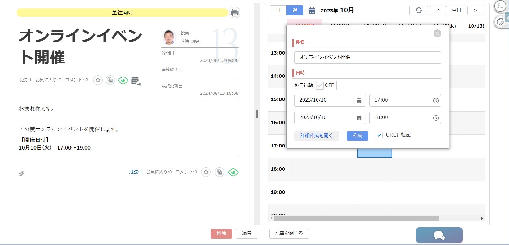509x245 pixels.
Task: Toggle the 終日行動 OFF switch
Action: [x=326, y=85]
